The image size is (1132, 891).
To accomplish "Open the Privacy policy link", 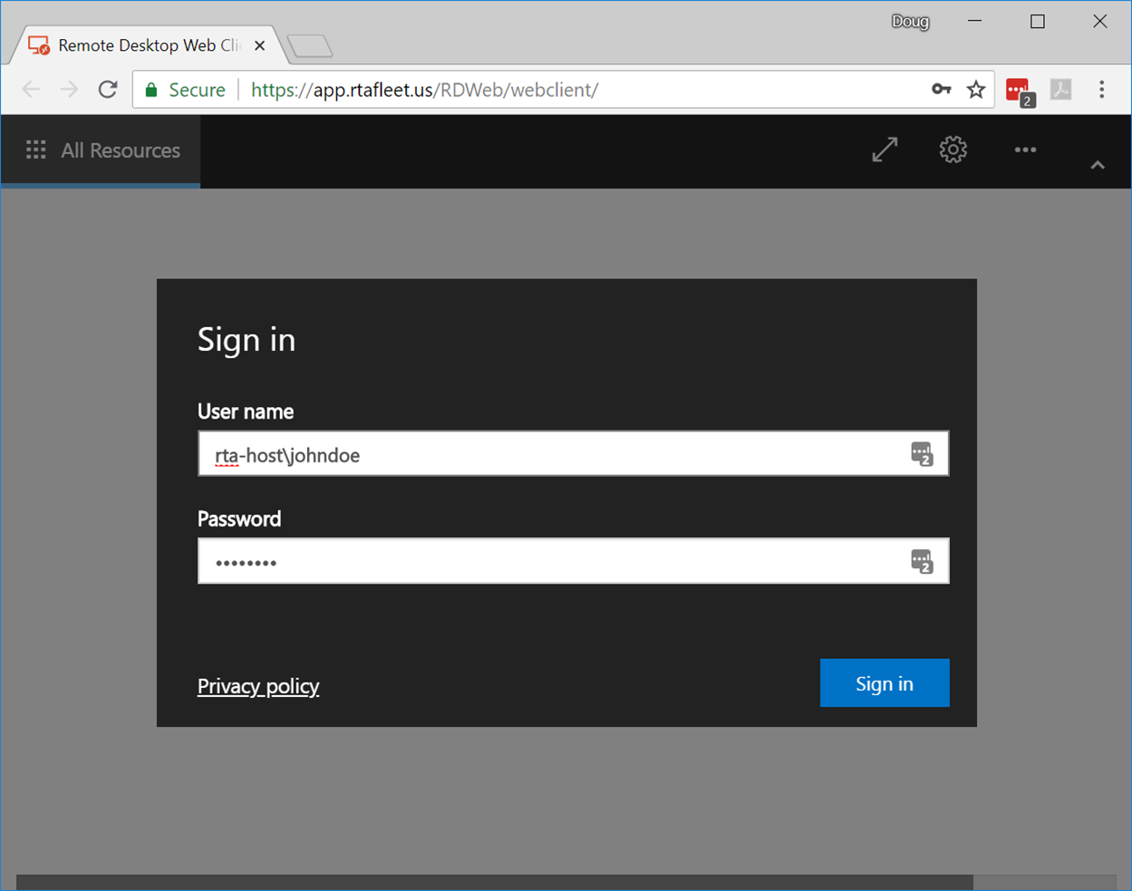I will 258,686.
